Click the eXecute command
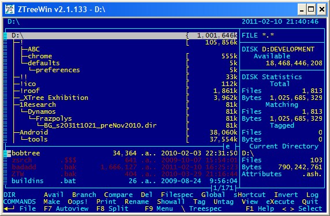This screenshot has height=216, width=330. 280,202
